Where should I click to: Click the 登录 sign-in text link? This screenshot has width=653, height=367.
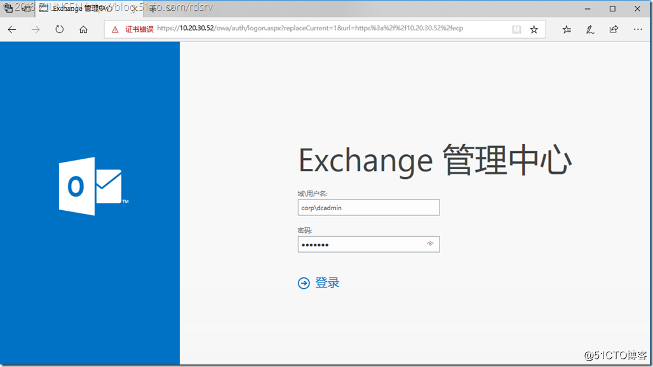(327, 283)
